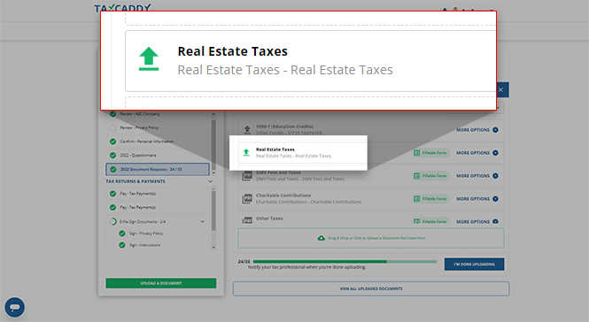This screenshot has height=322, width=589.
Task: Click the PDF icon for DMV Fees and Taxes
Action: pyautogui.click(x=247, y=176)
